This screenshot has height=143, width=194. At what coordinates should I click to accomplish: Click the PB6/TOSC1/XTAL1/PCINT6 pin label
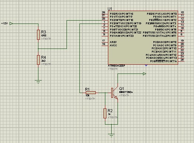click(x=160, y=33)
